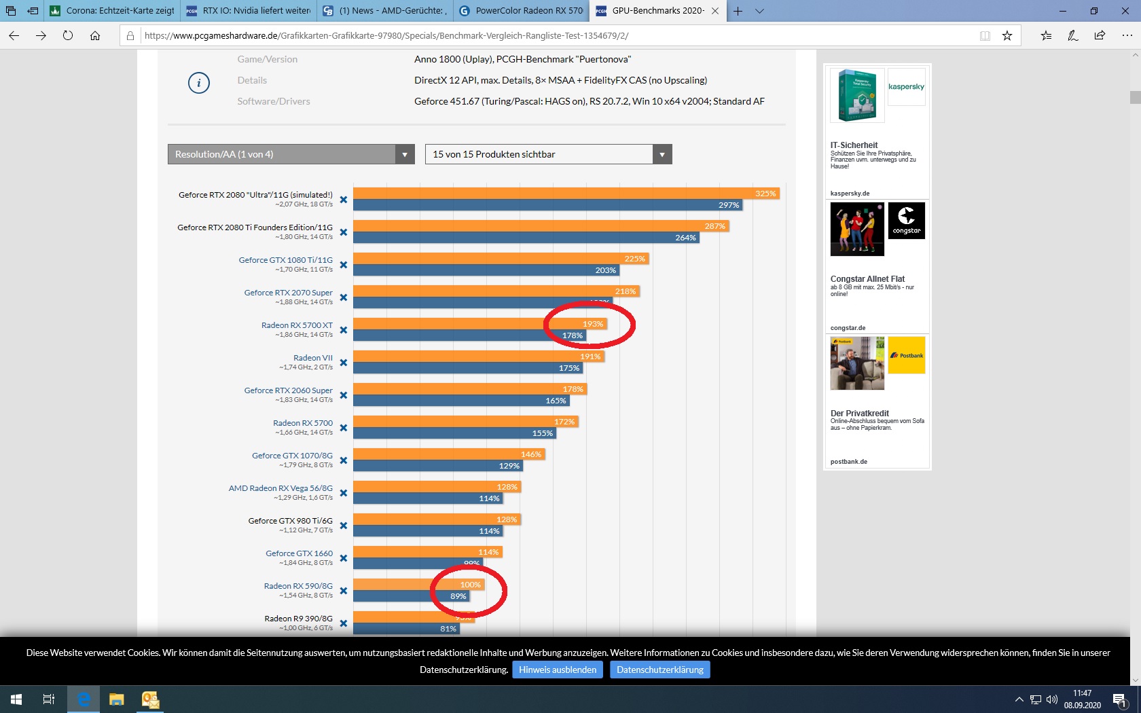Screen dimensions: 1141x713
Task: Click orange 325% bar of RTX 2080 Ultra
Action: click(x=566, y=194)
